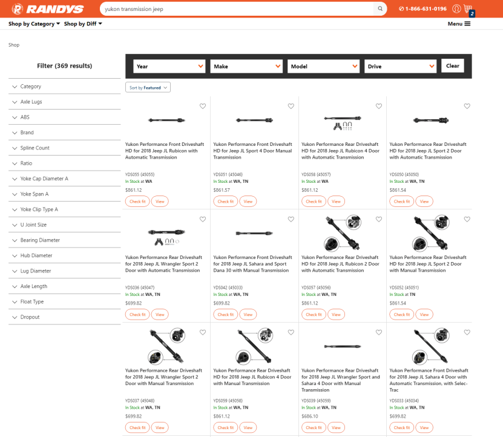Expand the Ratio filter
The height and width of the screenshot is (437, 503).
click(65, 163)
